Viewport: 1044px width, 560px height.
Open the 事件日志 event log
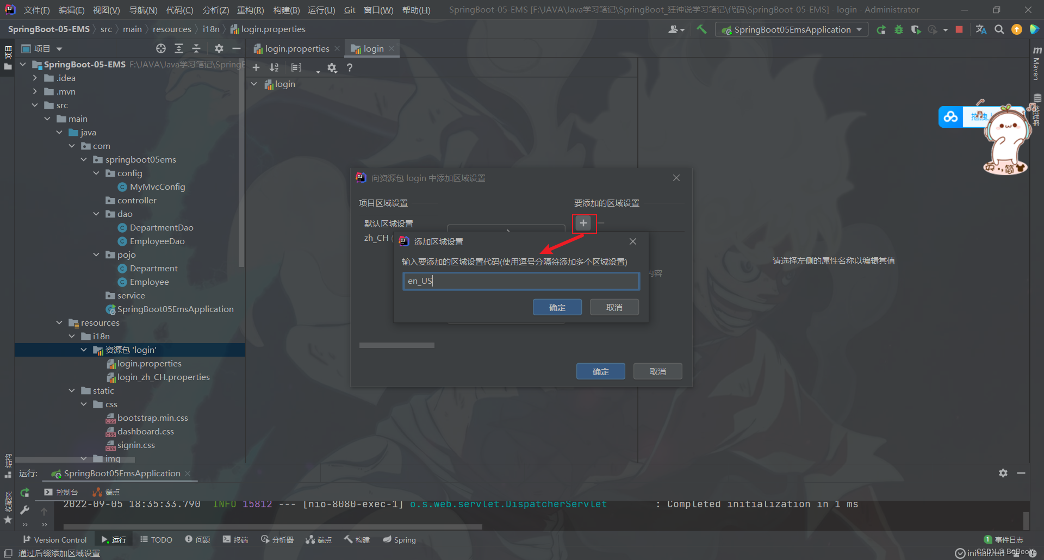click(x=1003, y=540)
